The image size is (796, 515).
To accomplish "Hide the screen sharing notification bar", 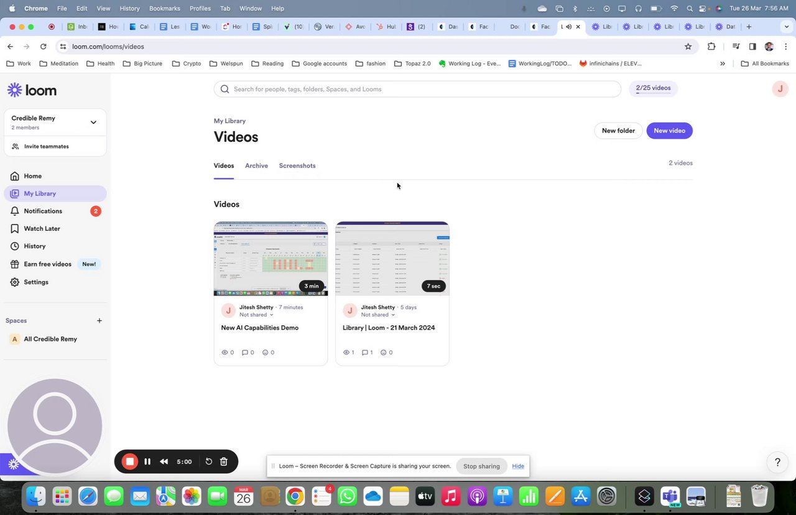I will click(518, 466).
